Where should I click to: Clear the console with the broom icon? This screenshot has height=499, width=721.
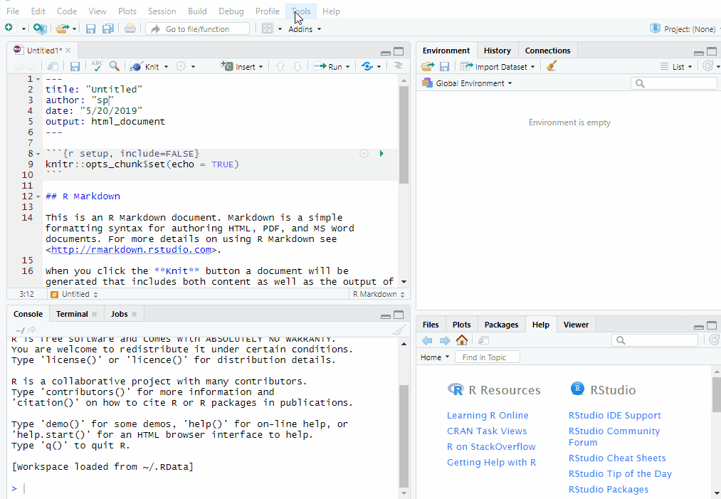tap(399, 330)
